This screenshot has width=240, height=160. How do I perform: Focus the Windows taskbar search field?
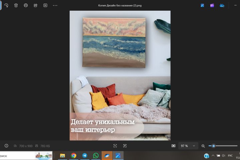(26, 156)
